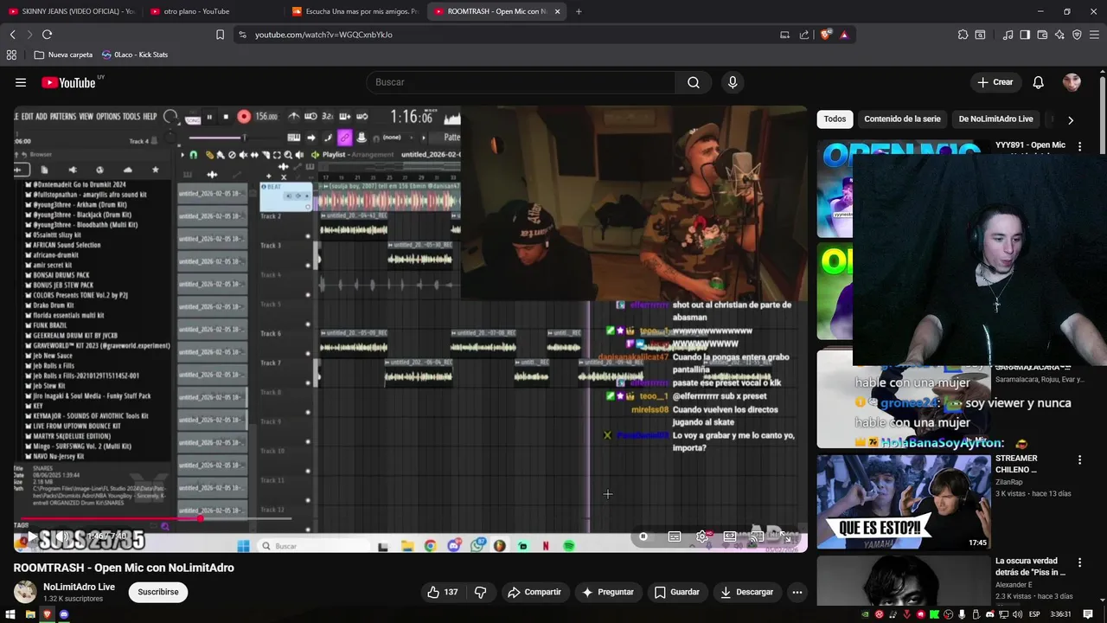Open options menu for STREAMER CHILENO video
1107x623 pixels.
pos(1079,459)
